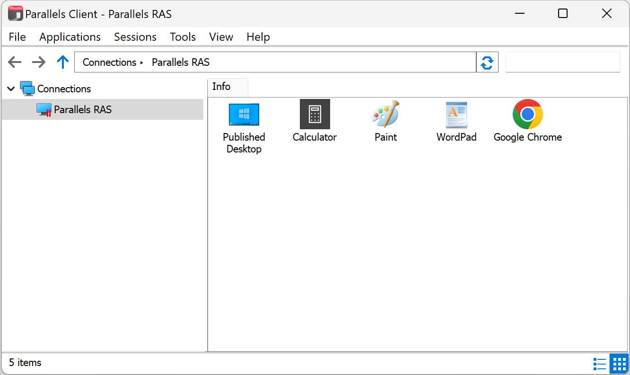Select Parallels RAS in the connections tree
The height and width of the screenshot is (375, 630).
click(x=83, y=110)
